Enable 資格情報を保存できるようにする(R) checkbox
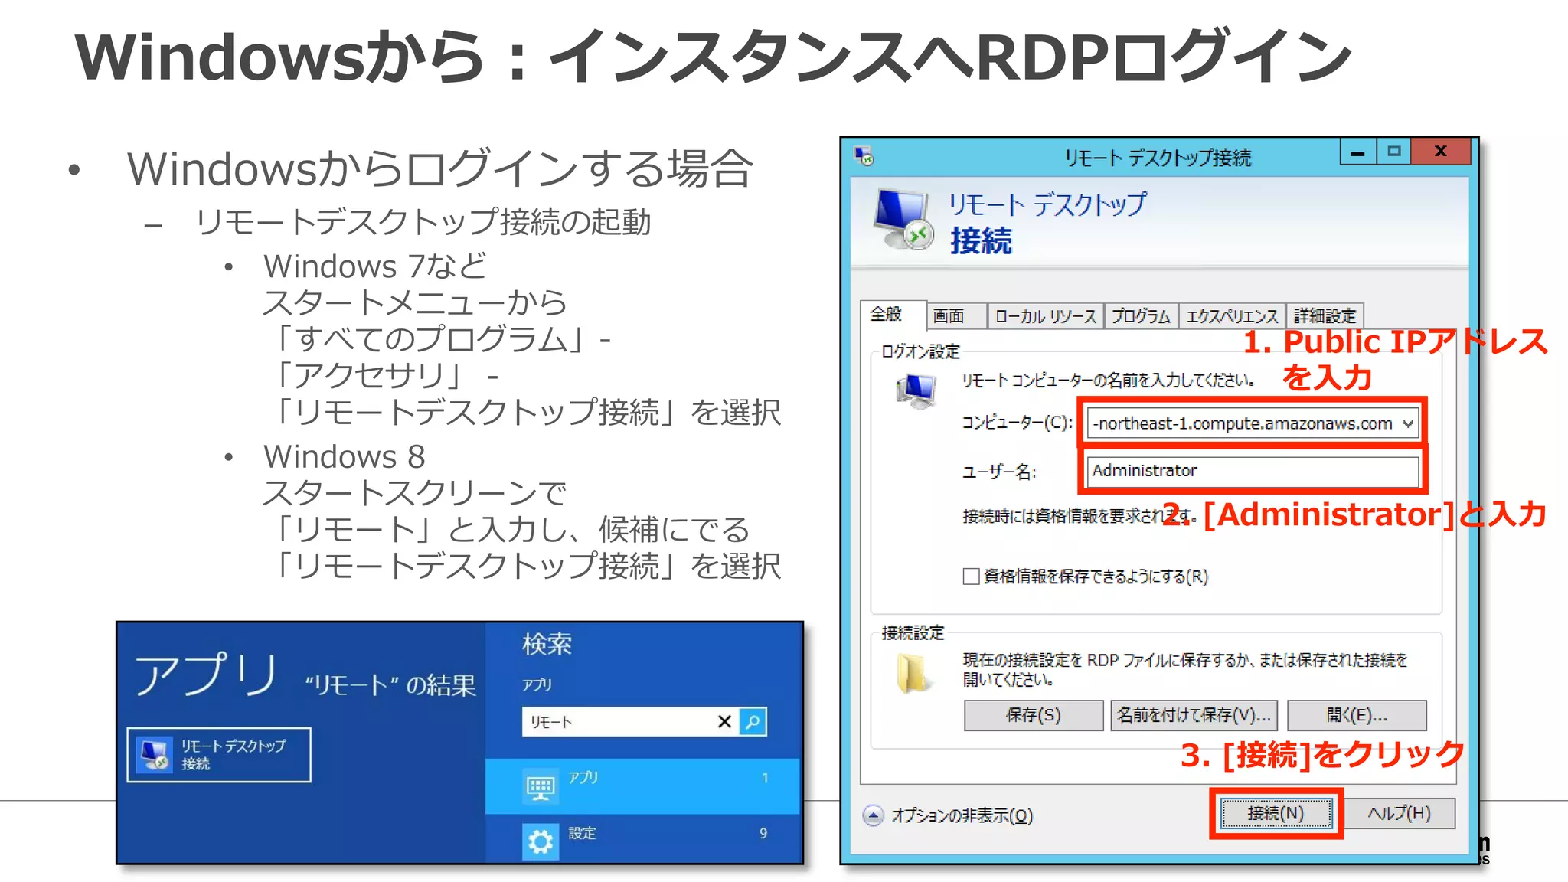 point(971,577)
